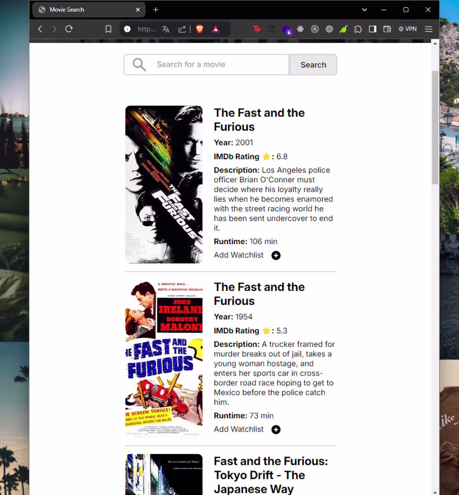
Task: Click the site information icon in address bar
Action: [x=127, y=29]
